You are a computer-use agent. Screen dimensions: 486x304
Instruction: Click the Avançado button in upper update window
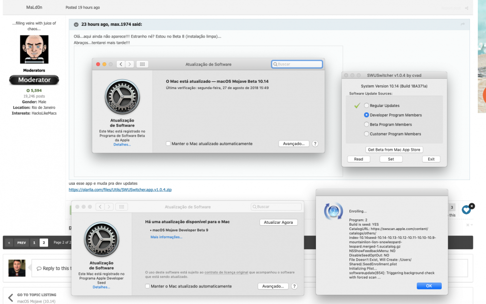pos(294,143)
